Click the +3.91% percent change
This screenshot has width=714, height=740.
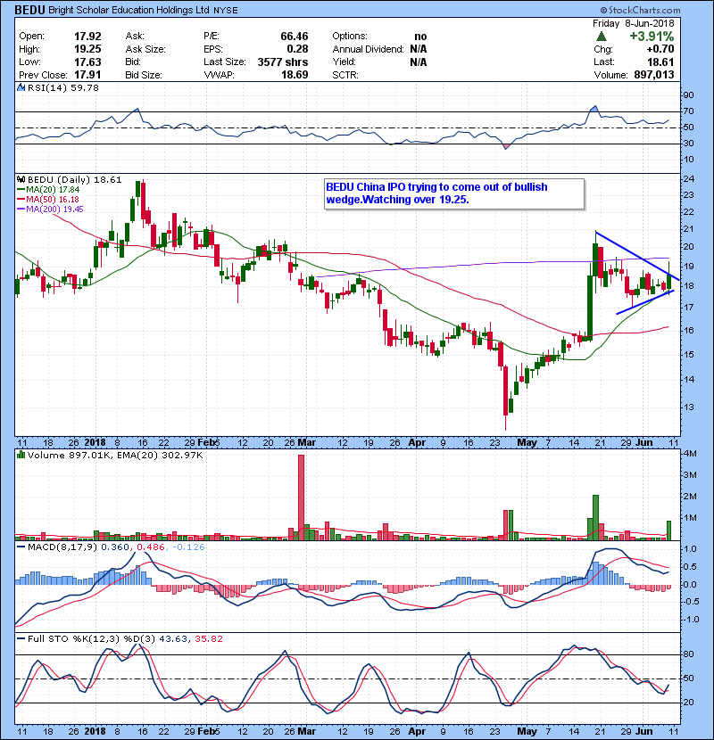(652, 37)
